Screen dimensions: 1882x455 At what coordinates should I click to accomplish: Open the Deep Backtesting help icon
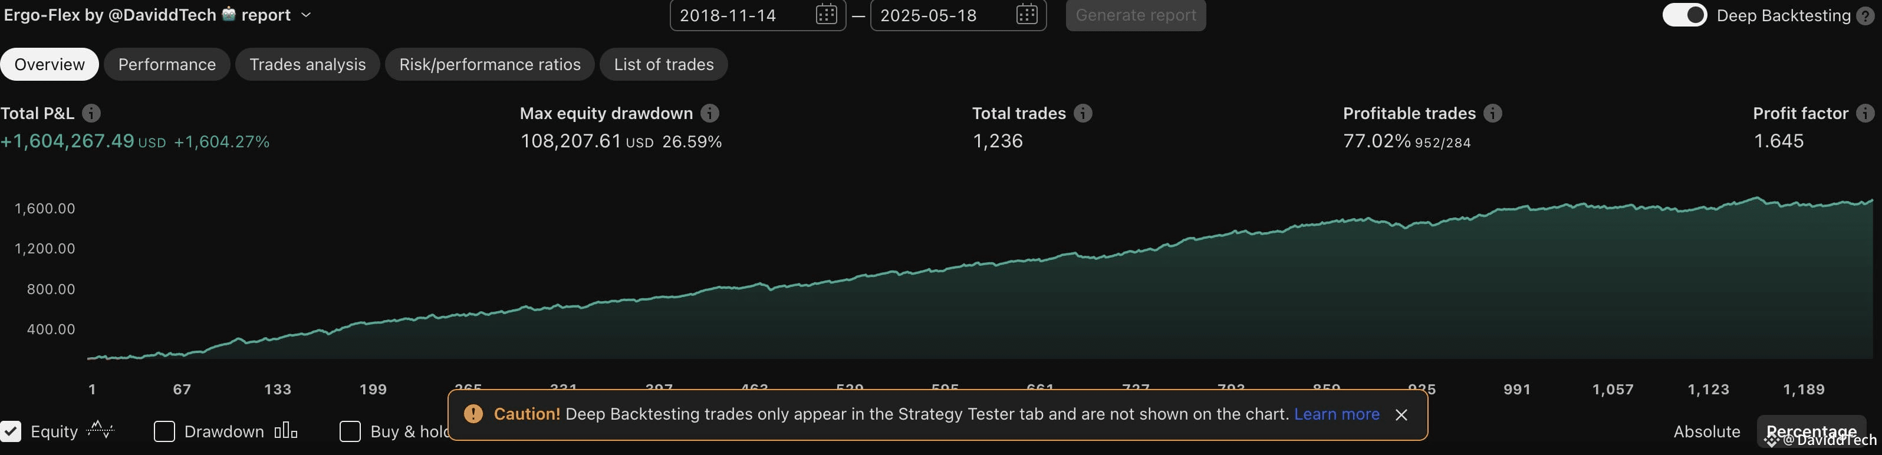pyautogui.click(x=1870, y=15)
